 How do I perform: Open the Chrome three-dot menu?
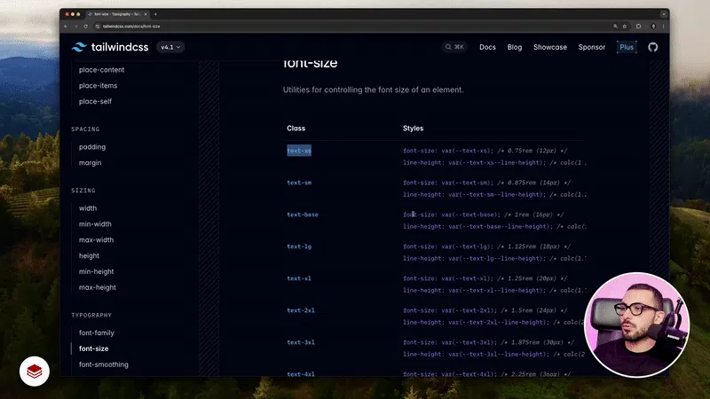[x=663, y=27]
